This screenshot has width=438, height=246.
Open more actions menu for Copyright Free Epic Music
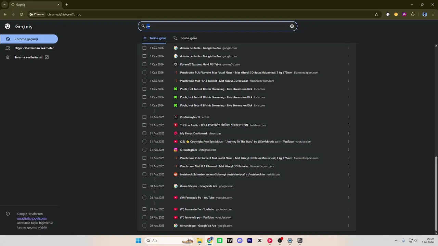click(x=349, y=141)
